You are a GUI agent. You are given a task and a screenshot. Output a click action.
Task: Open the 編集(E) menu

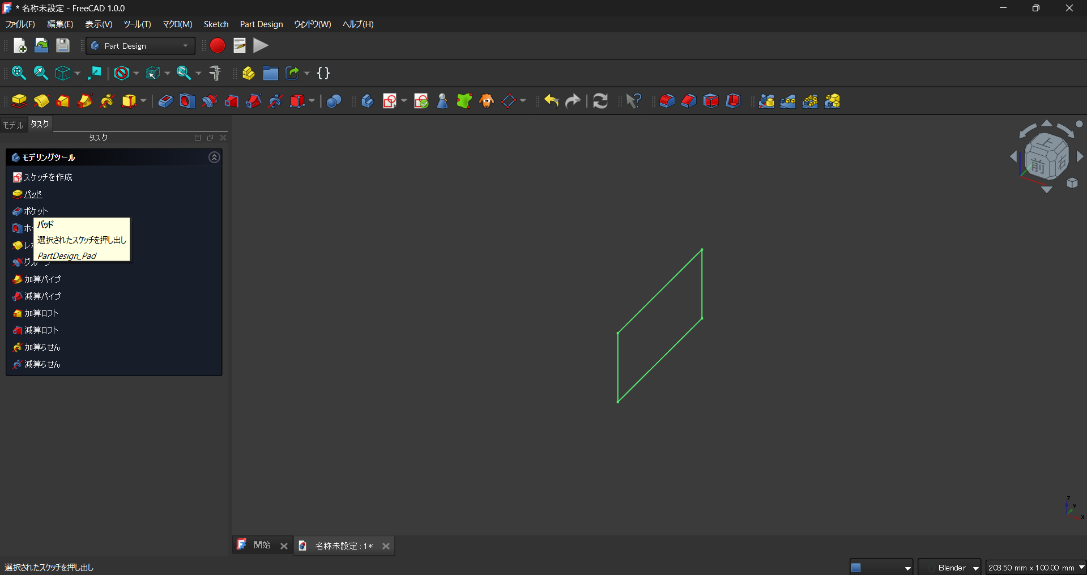(x=60, y=24)
